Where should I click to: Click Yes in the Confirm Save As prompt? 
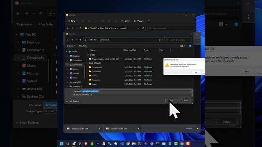pyautogui.click(x=196, y=72)
